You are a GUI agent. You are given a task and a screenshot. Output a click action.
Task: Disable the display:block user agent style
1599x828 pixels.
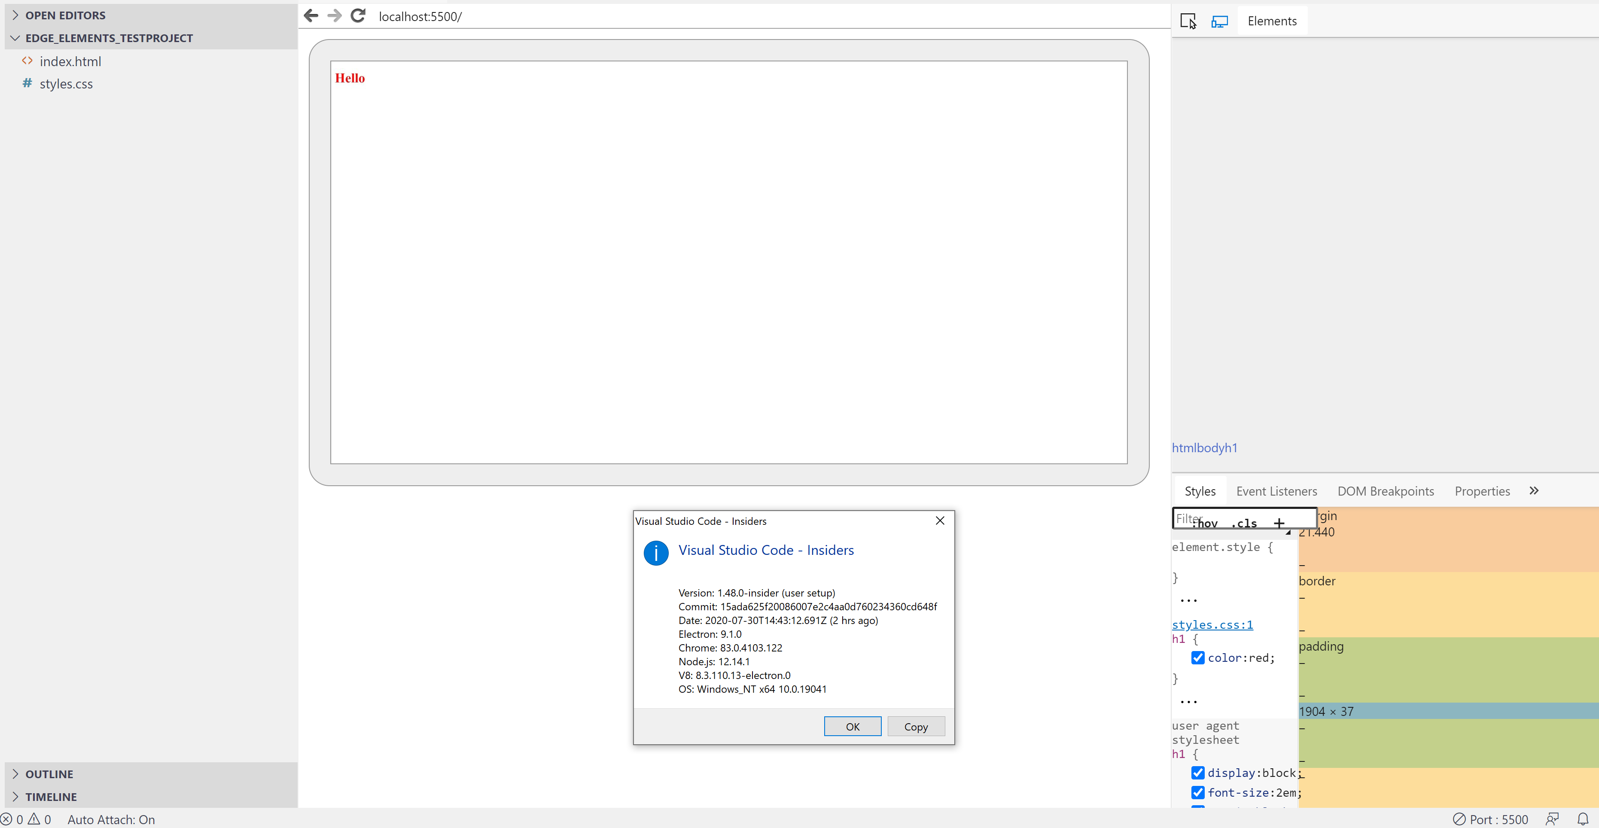pyautogui.click(x=1199, y=773)
